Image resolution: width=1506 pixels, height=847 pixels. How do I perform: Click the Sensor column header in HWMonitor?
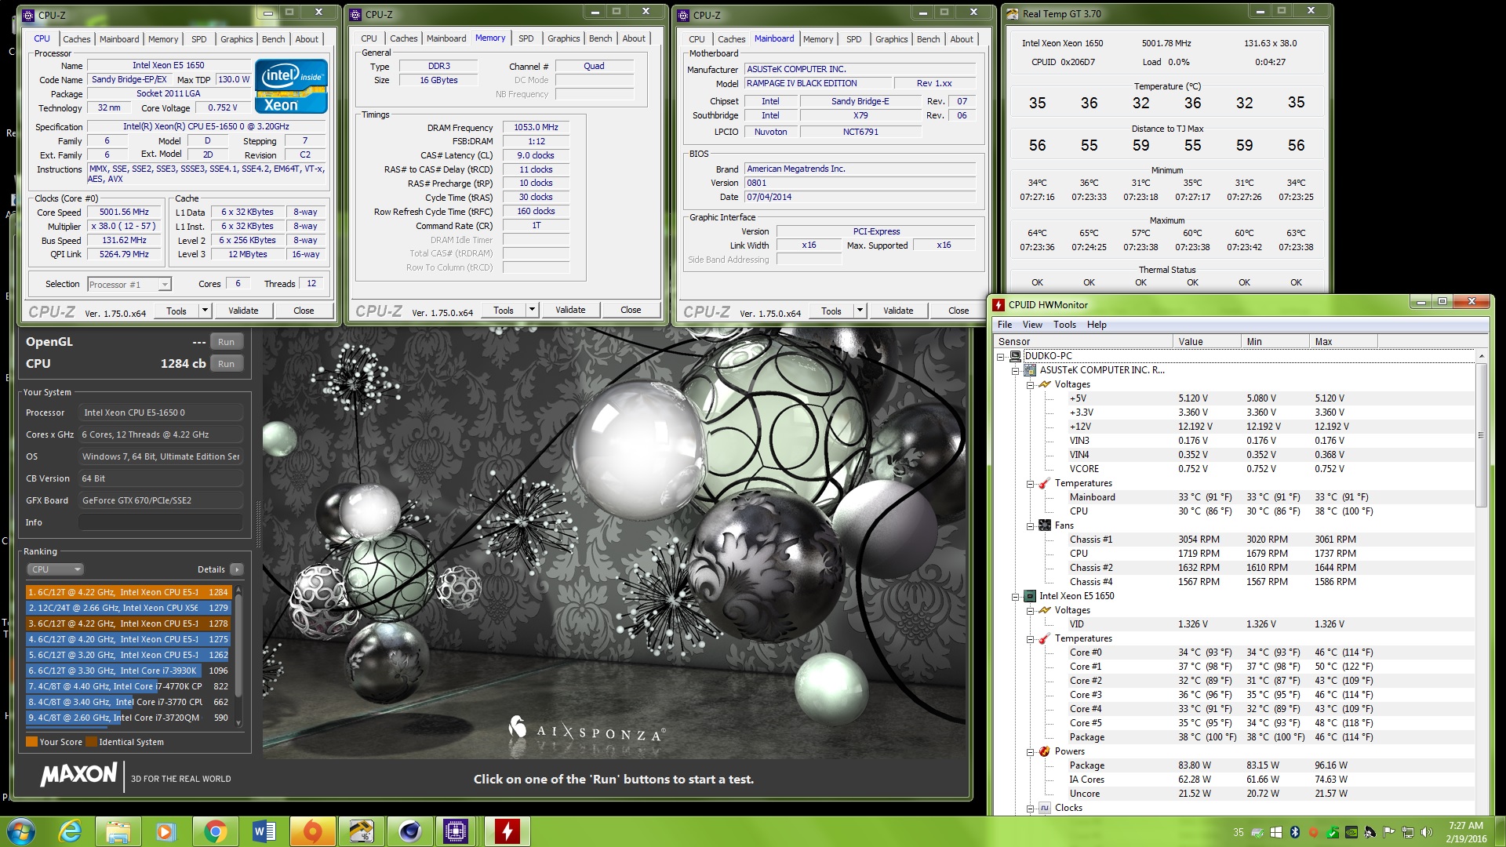tap(1083, 342)
